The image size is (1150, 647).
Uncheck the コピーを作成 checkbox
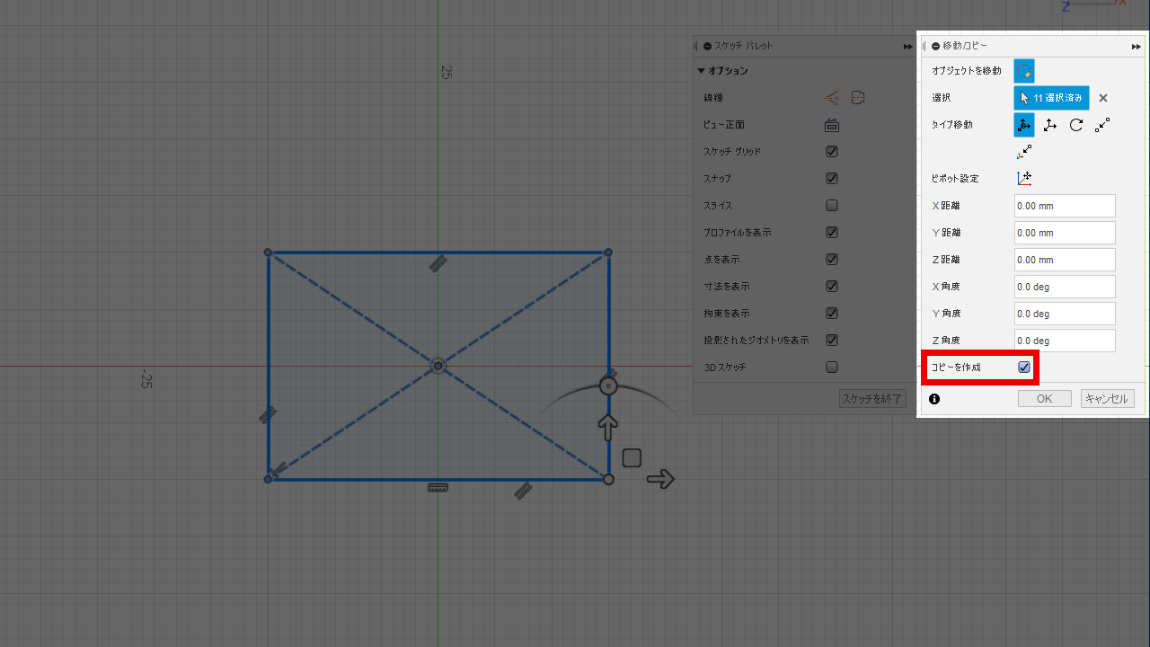point(1024,367)
